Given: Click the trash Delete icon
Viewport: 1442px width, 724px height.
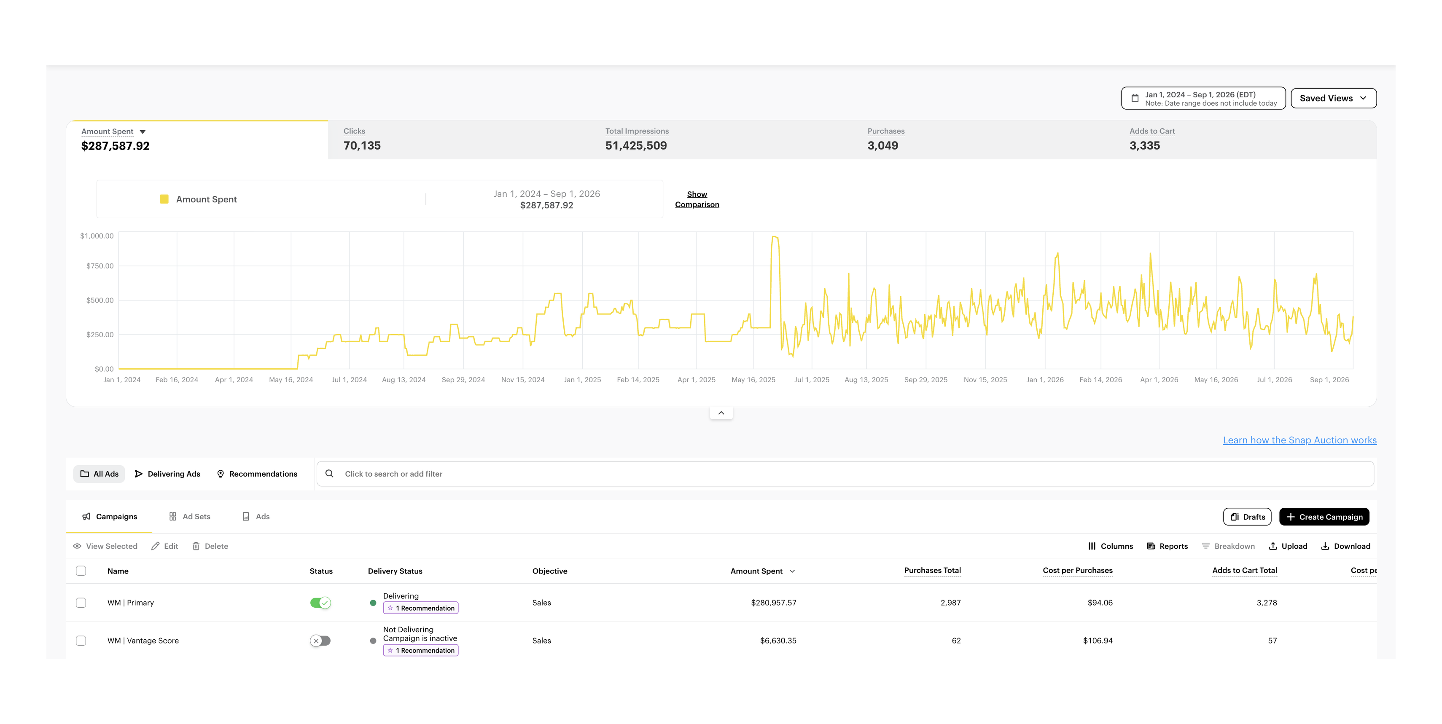Looking at the screenshot, I should point(196,546).
